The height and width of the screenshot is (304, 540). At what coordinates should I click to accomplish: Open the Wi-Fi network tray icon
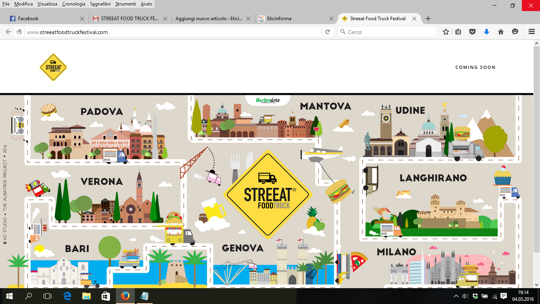click(x=495, y=296)
